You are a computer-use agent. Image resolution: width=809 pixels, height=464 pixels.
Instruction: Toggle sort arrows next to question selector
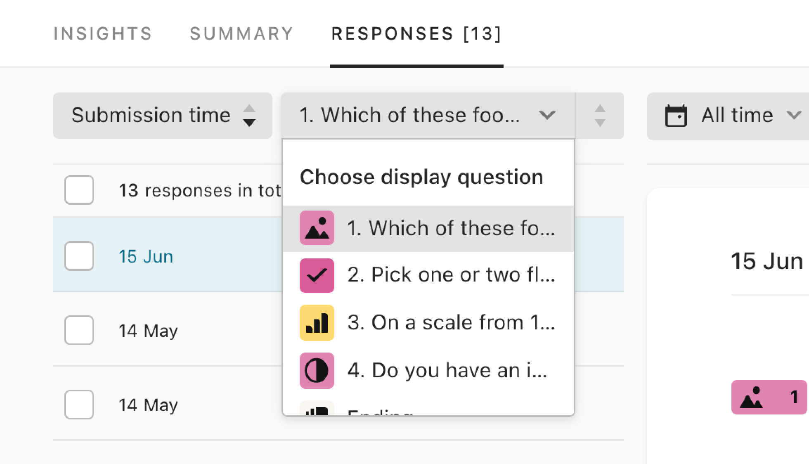point(600,116)
